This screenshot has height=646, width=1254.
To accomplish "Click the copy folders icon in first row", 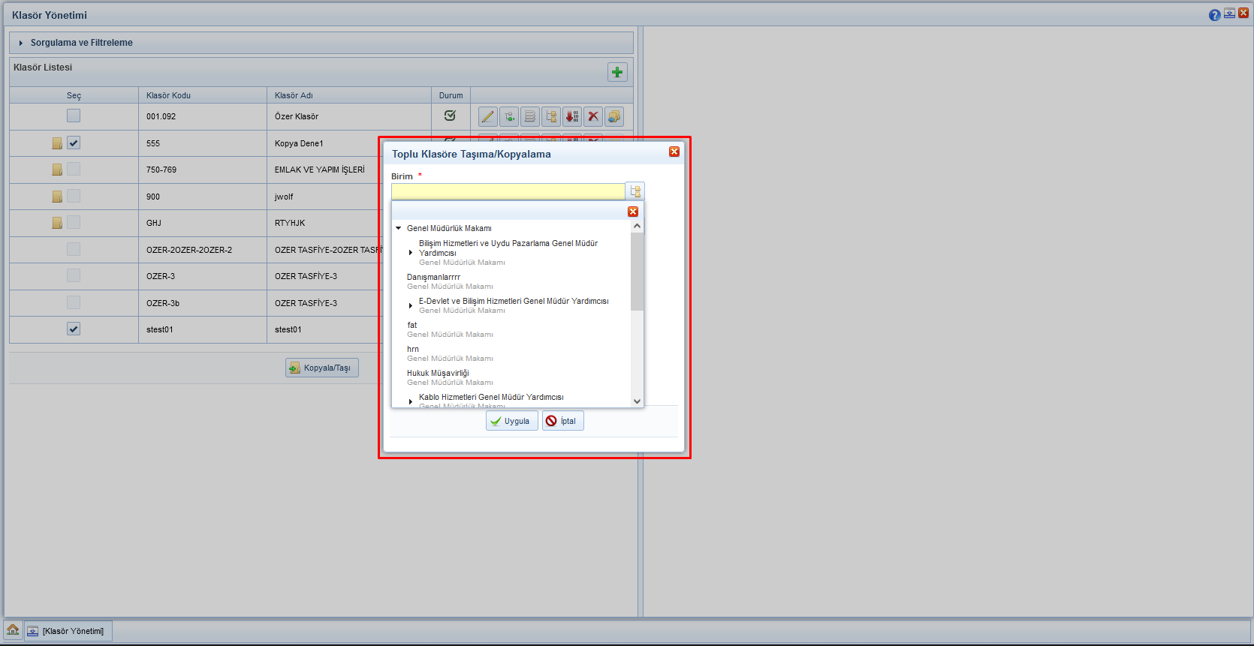I will (x=614, y=116).
